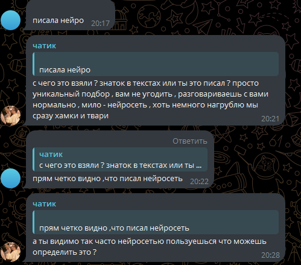Open photo avatar next to 20:21 message
The image size is (301, 265).
click(x=10, y=115)
